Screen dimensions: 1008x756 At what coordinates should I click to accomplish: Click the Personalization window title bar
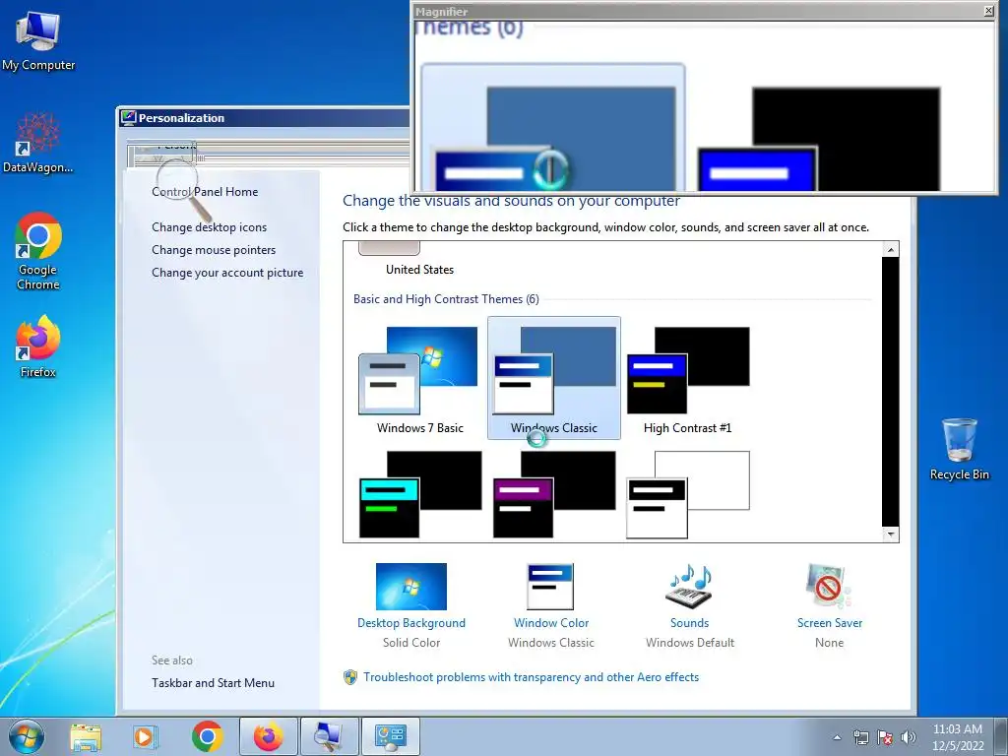264,118
